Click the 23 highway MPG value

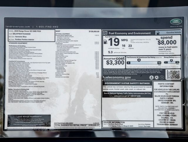point(130,46)
